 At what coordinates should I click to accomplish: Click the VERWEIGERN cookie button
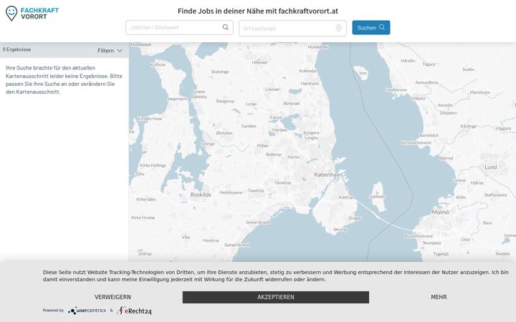click(x=113, y=297)
